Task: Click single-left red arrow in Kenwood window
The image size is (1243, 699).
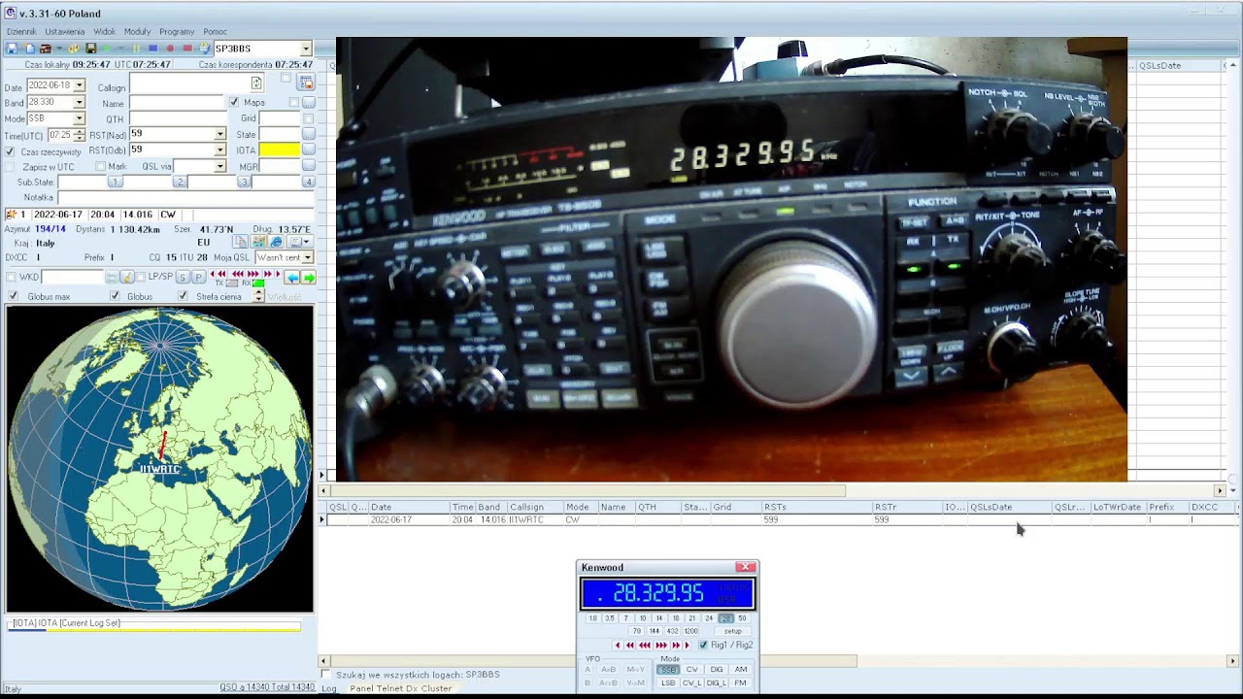Action: [x=618, y=645]
